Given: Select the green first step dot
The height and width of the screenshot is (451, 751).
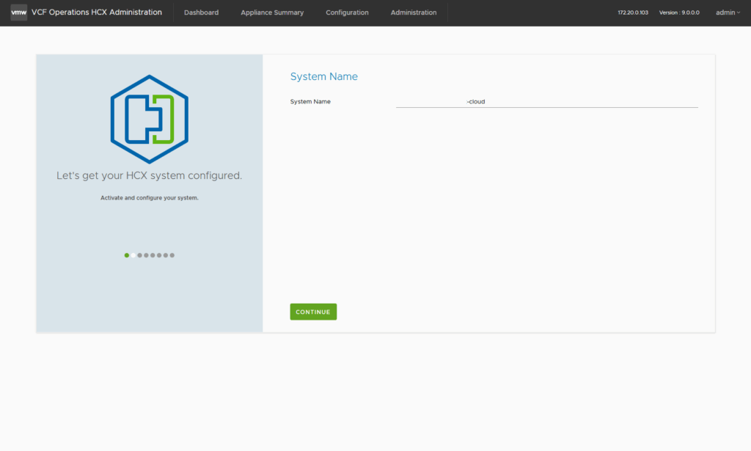Looking at the screenshot, I should (x=127, y=255).
